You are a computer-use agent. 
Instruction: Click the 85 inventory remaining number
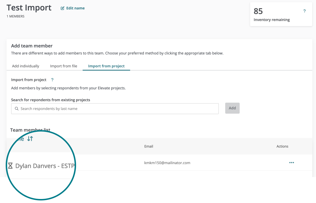pyautogui.click(x=258, y=11)
